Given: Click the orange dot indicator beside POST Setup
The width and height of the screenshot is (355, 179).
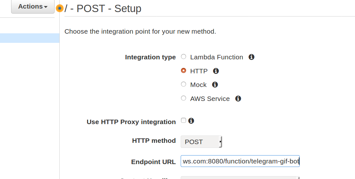Looking at the screenshot, I should [x=60, y=8].
